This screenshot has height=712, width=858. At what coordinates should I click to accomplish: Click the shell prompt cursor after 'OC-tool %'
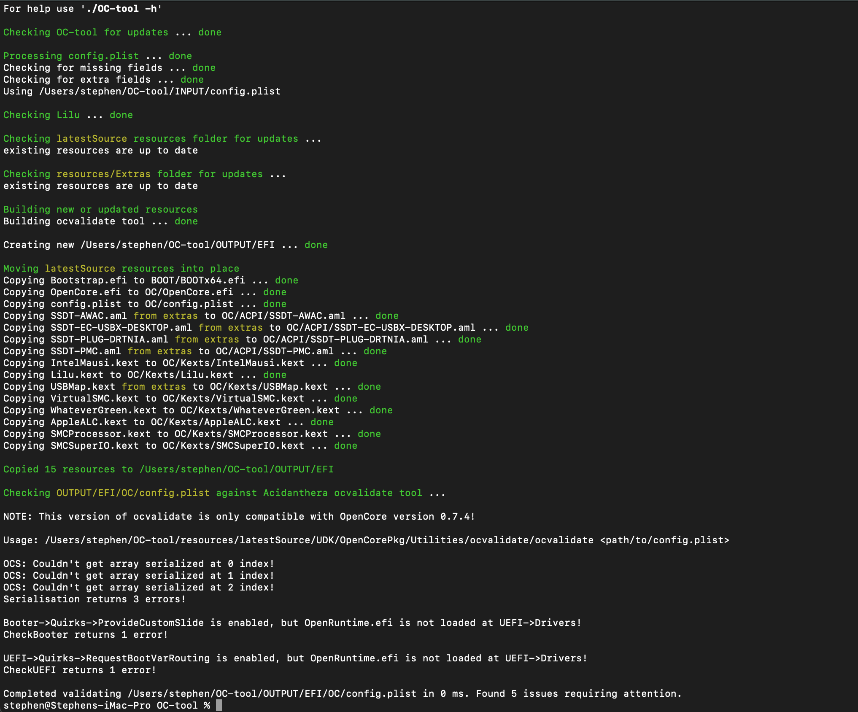coord(219,705)
